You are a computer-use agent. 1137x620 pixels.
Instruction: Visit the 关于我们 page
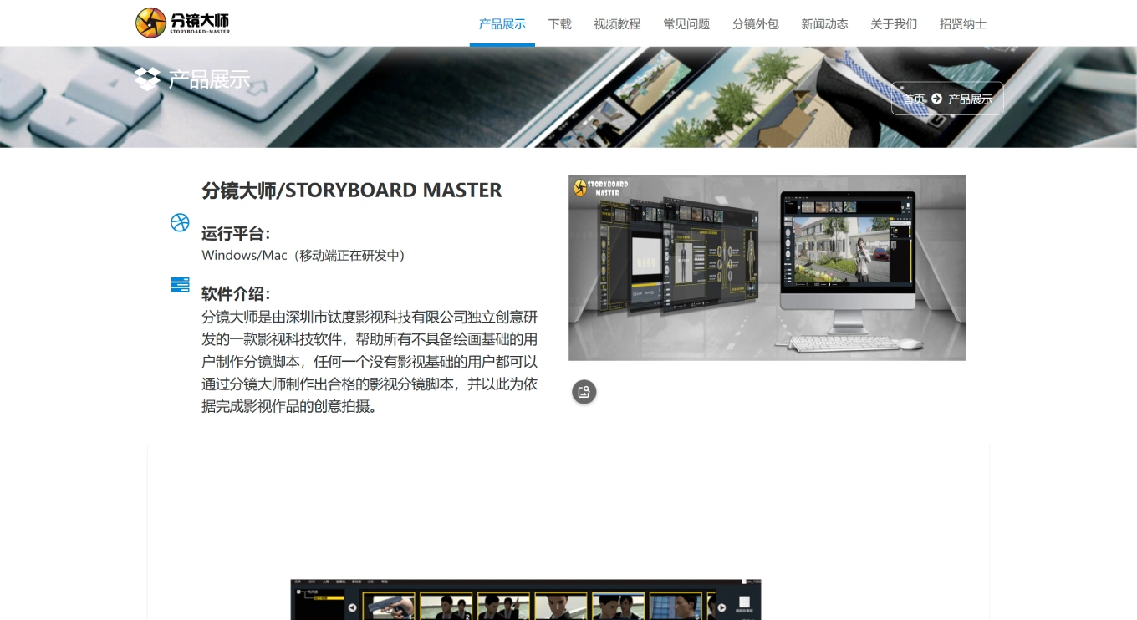[x=894, y=23]
